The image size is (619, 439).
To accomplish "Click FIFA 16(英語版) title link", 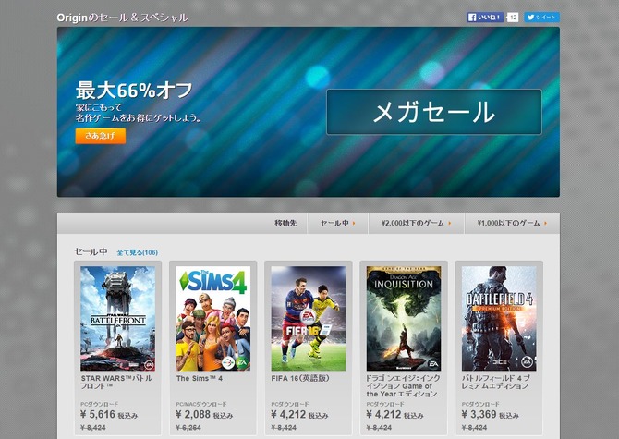I will pyautogui.click(x=300, y=378).
